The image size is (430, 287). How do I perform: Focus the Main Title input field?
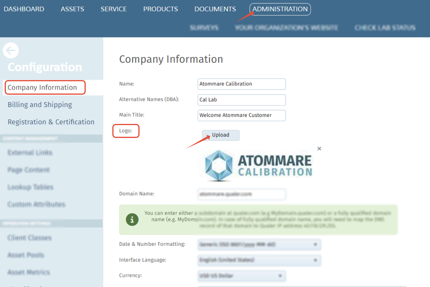tap(242, 115)
